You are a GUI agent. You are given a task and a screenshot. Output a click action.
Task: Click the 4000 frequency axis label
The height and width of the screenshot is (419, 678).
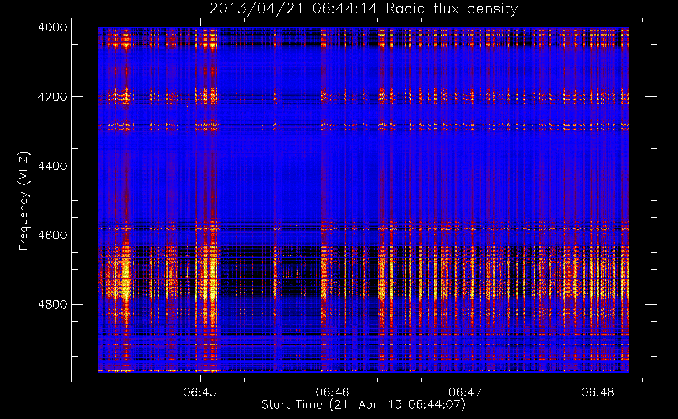tap(52, 27)
